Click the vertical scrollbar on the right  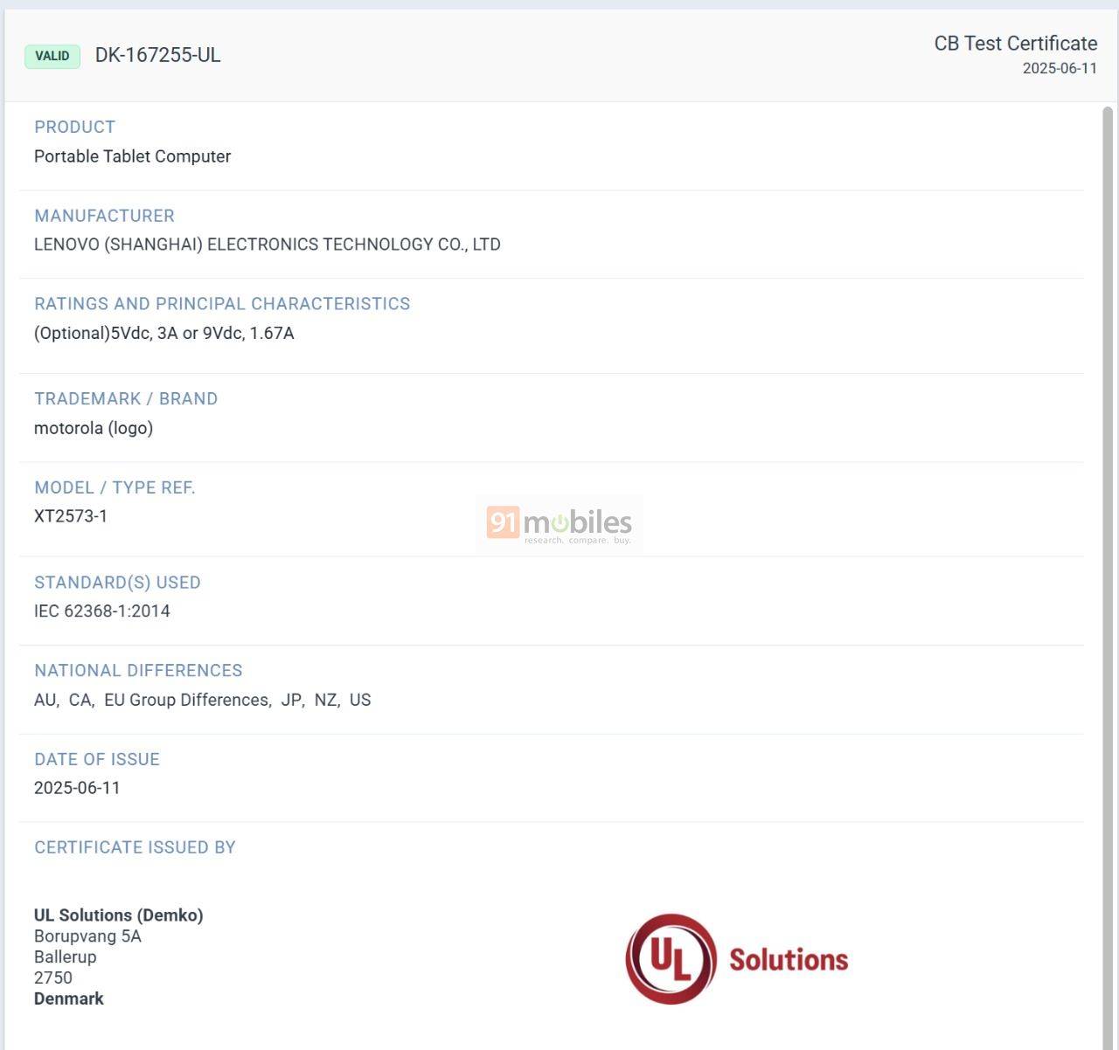click(x=1108, y=577)
